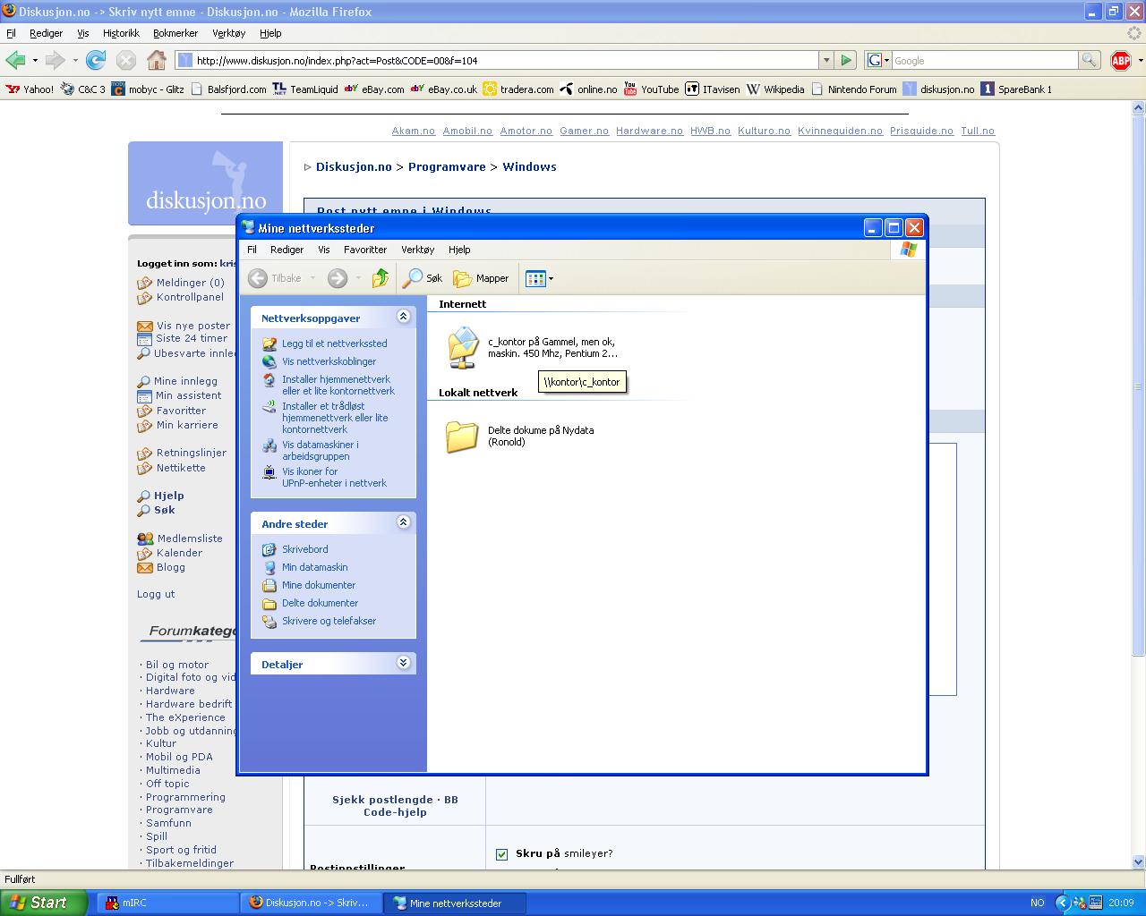1146x916 pixels.
Task: Open Delte dokumenter under Andre steder
Action: point(321,603)
